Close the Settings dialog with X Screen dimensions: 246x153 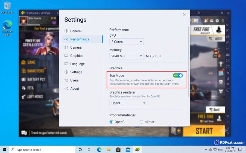point(184,14)
